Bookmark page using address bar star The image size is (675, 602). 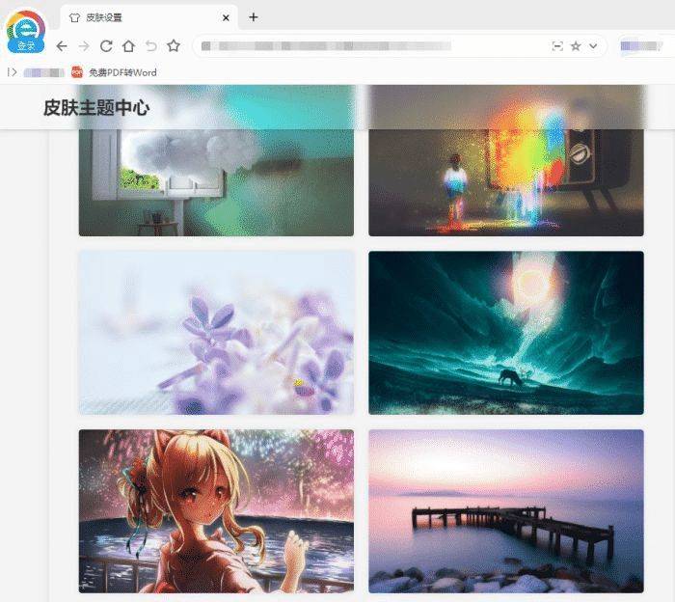[x=576, y=45]
